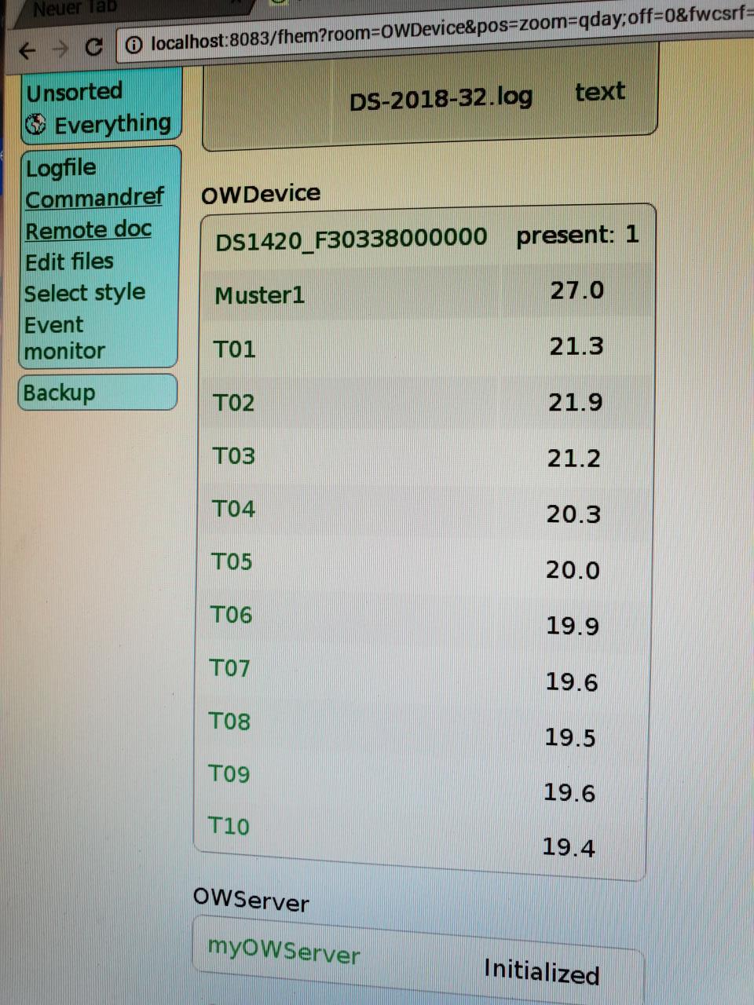Viewport: 754px width, 1005px height.
Task: Click T03 temperature 21.2
Action: point(574,458)
